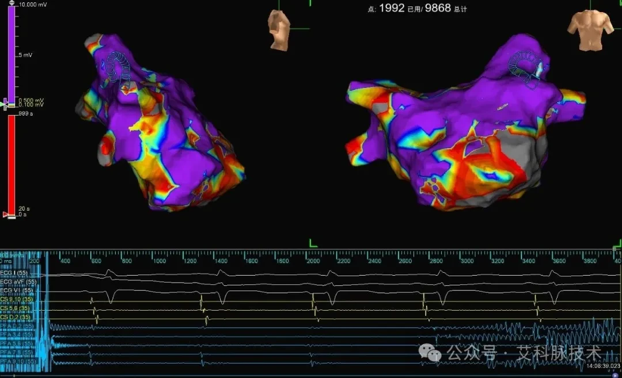This screenshot has height=378, width=622.
Task: Select the ECG V1 channel label
Action: (x=17, y=291)
